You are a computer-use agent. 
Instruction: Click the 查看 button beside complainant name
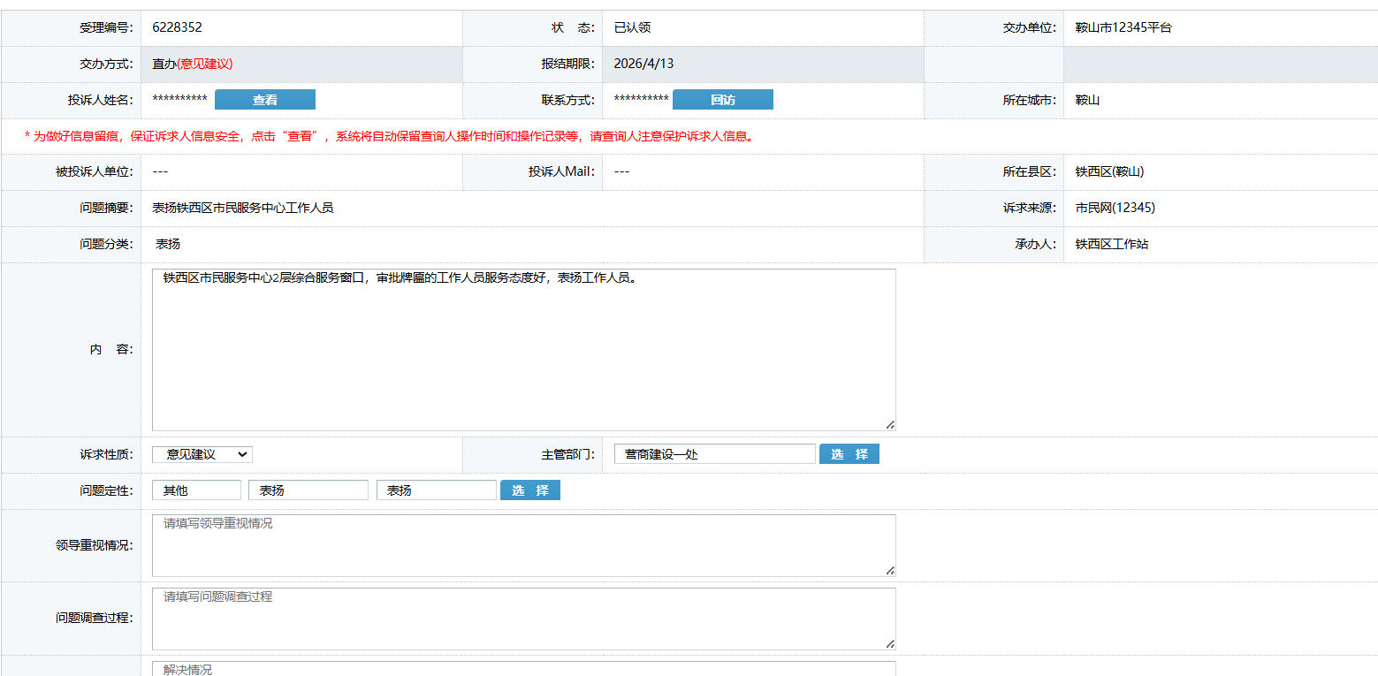pyautogui.click(x=264, y=100)
